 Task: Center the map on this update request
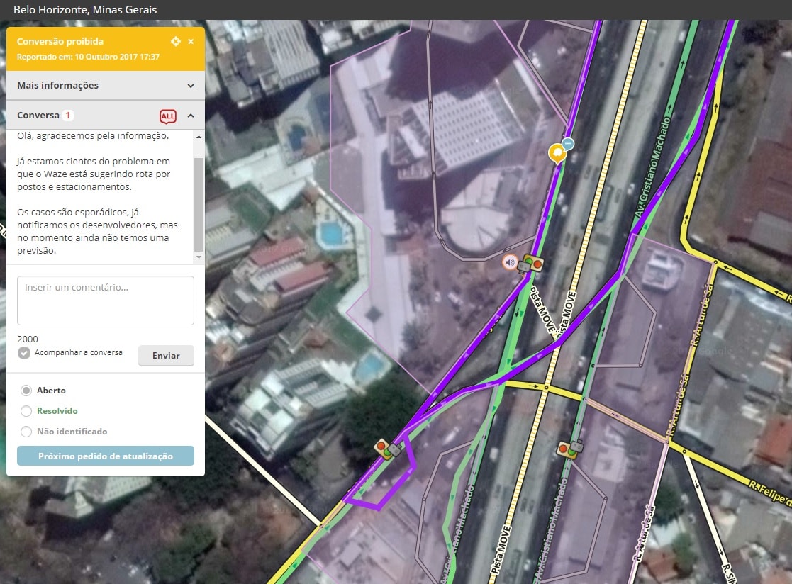tap(176, 42)
